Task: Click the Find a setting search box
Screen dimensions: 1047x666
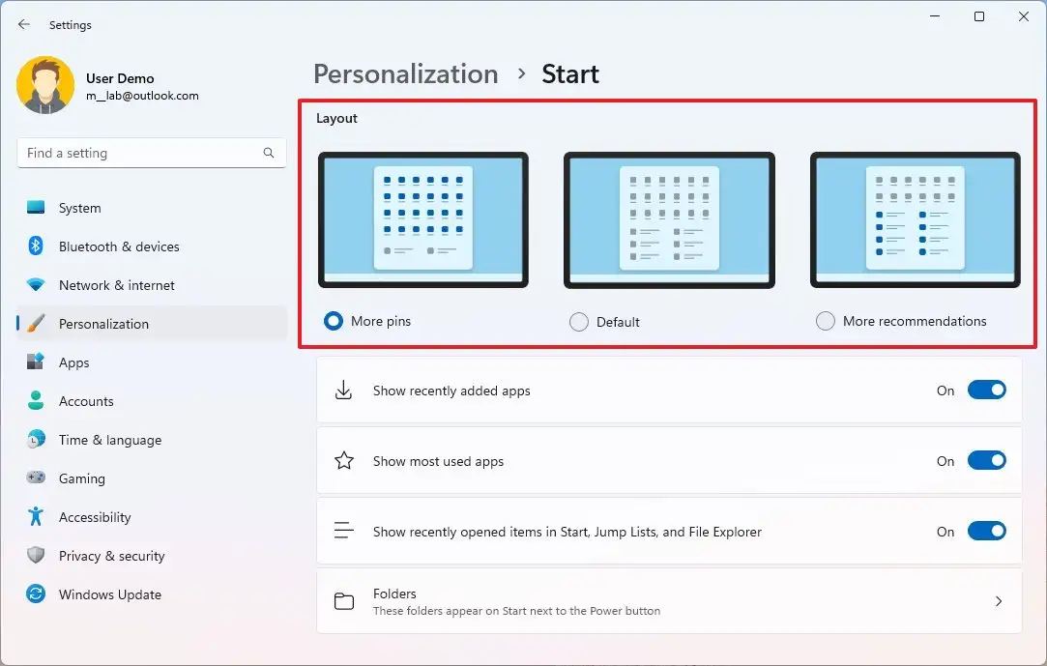Action: point(140,153)
